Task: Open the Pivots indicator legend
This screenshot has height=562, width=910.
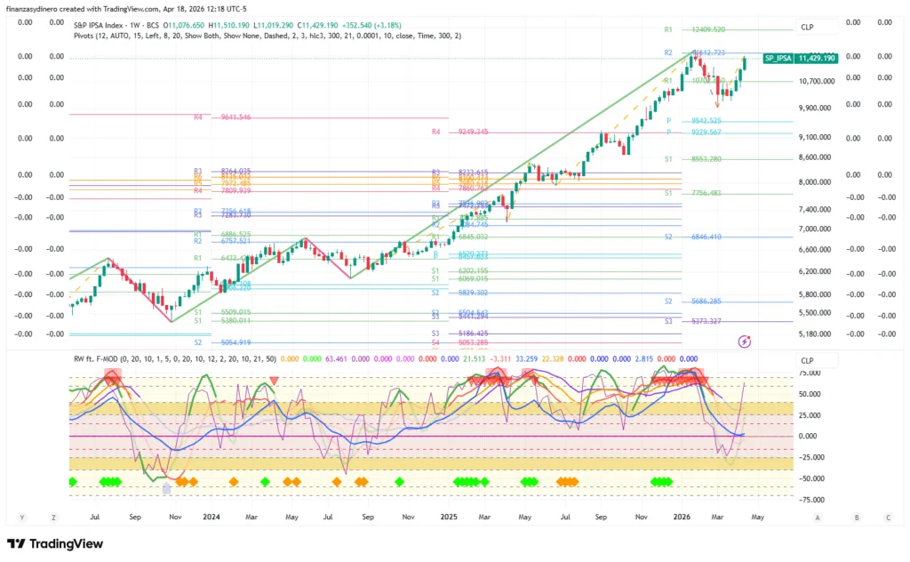Action: 89,35
